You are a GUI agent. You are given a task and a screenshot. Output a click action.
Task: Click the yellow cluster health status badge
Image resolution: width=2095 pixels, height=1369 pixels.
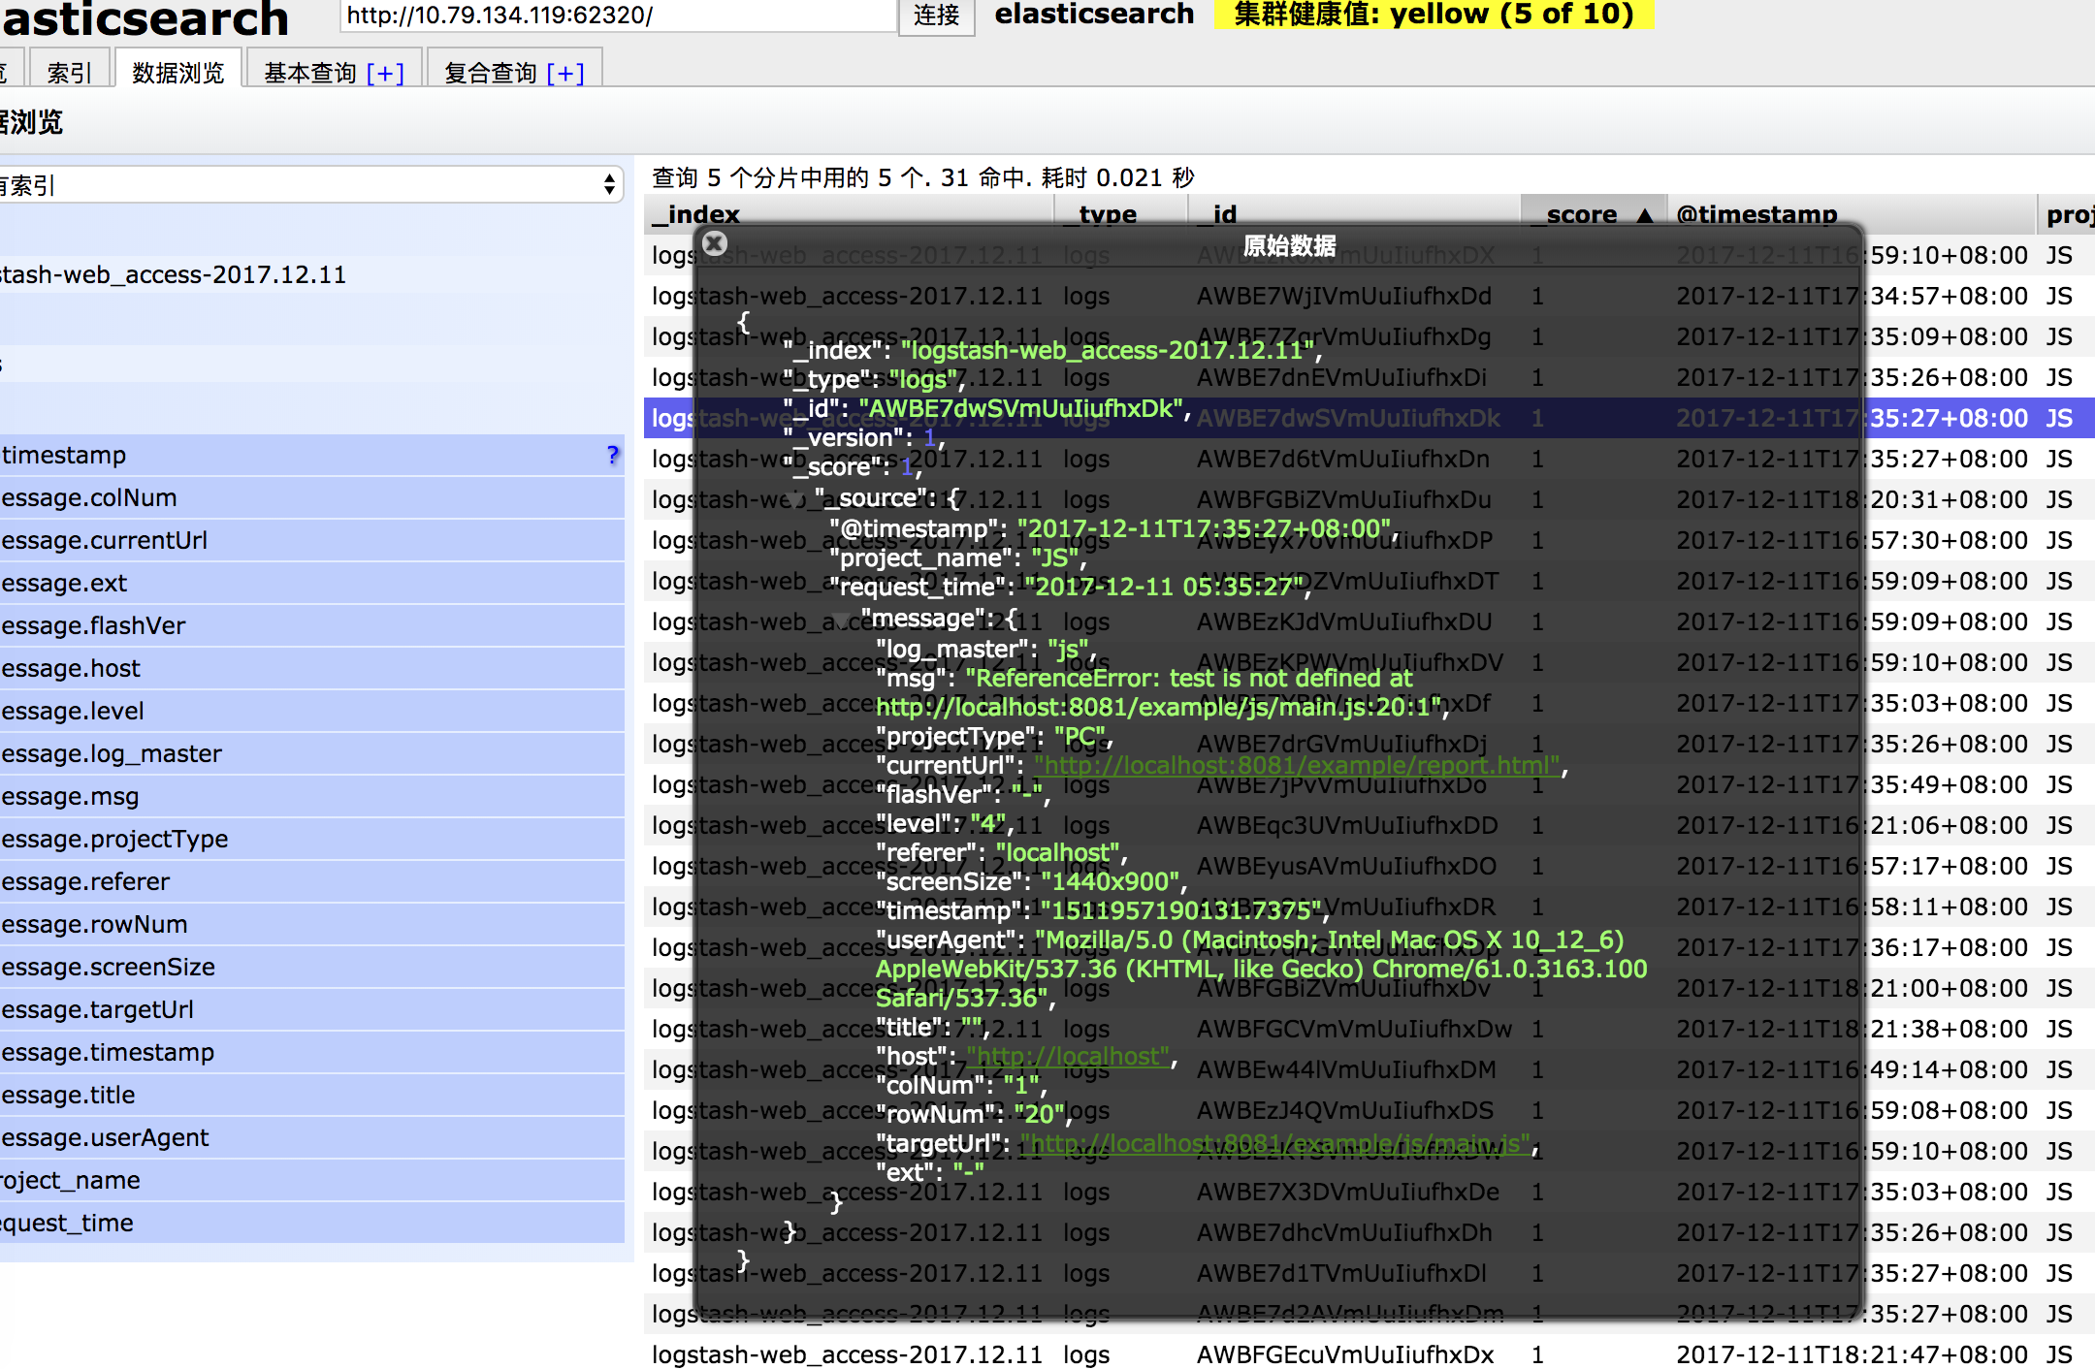click(x=1433, y=15)
